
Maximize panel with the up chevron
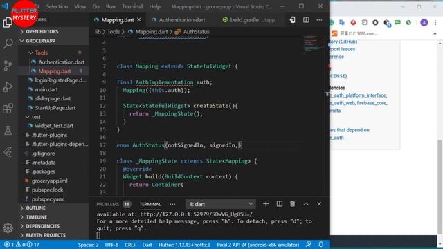tap(306, 204)
